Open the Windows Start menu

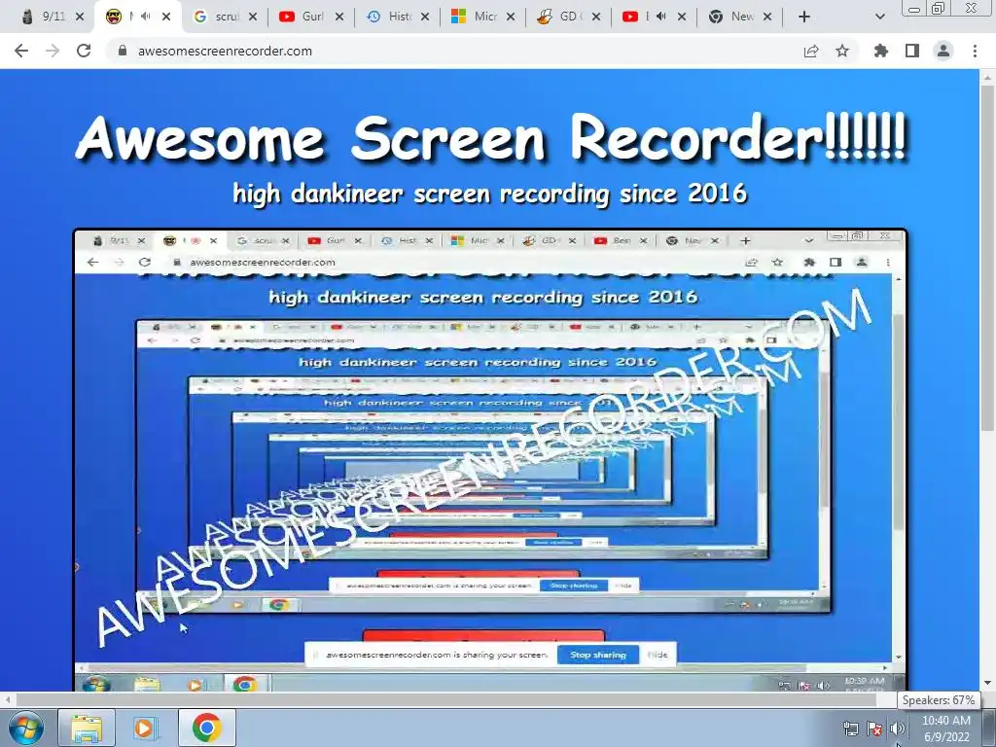[x=25, y=728]
